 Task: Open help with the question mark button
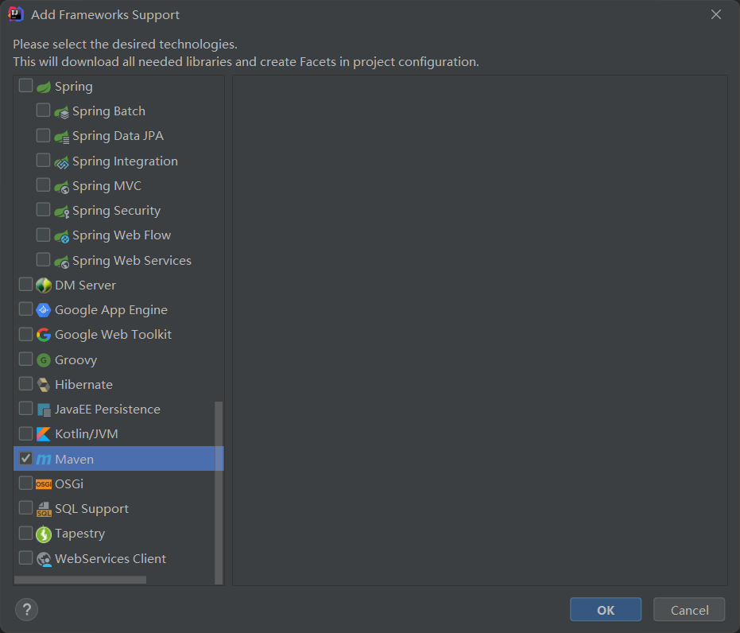(x=26, y=609)
